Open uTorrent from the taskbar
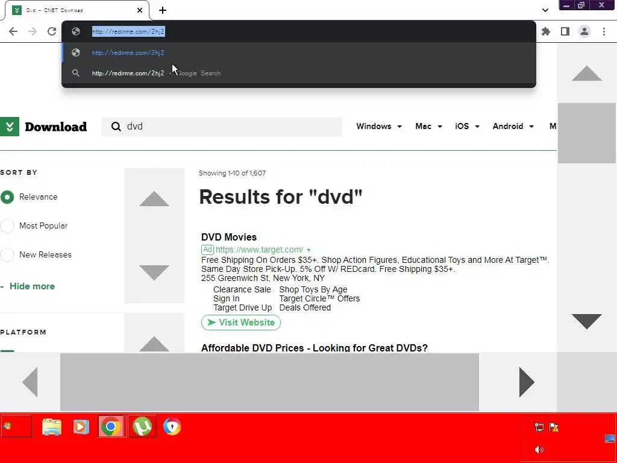 [x=142, y=427]
